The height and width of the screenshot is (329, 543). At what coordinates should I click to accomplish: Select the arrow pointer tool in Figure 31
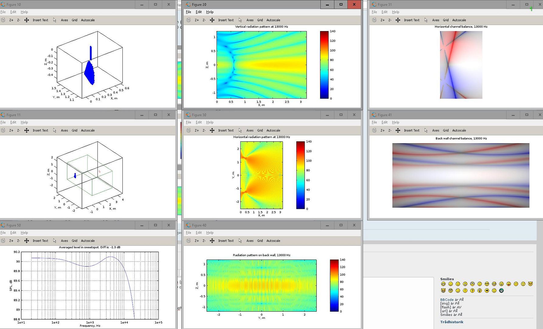pyautogui.click(x=426, y=20)
